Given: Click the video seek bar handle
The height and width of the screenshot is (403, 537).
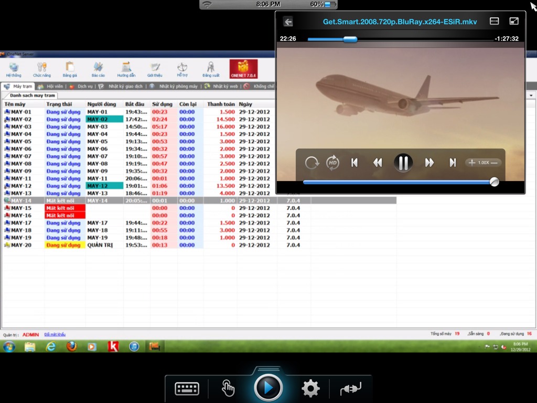Looking at the screenshot, I should click(350, 39).
